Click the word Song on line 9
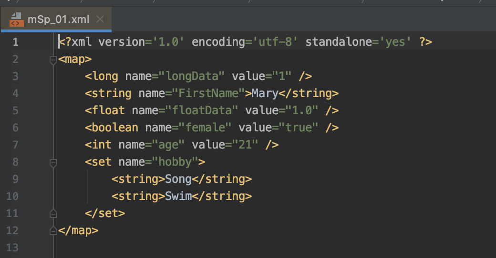This screenshot has height=258, width=496. [x=178, y=179]
